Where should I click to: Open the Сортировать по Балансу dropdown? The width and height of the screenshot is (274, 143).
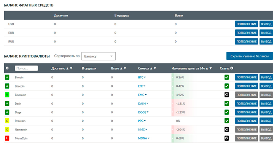(99, 56)
